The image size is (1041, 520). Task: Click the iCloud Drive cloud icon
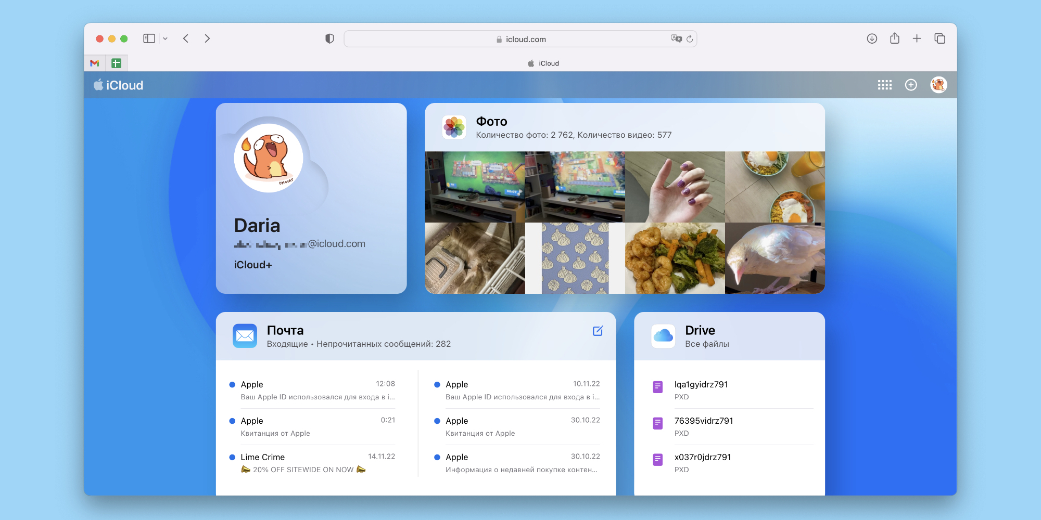pyautogui.click(x=663, y=335)
